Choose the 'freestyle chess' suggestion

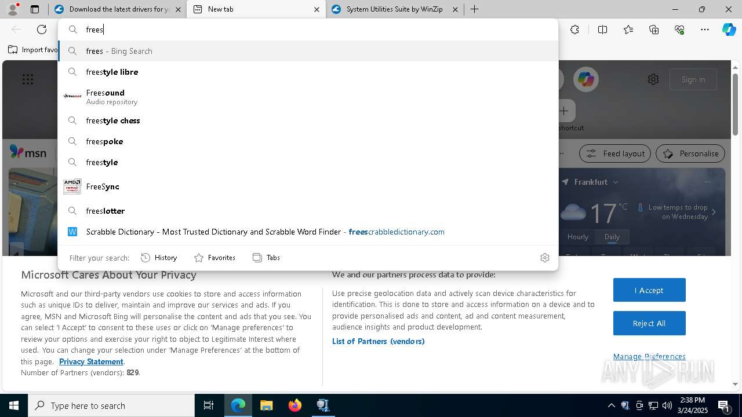click(x=308, y=120)
